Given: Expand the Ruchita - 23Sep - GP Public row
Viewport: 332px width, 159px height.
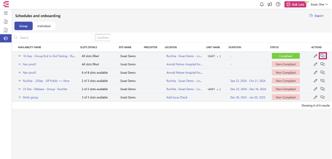Looking at the screenshot, I should (19, 81).
